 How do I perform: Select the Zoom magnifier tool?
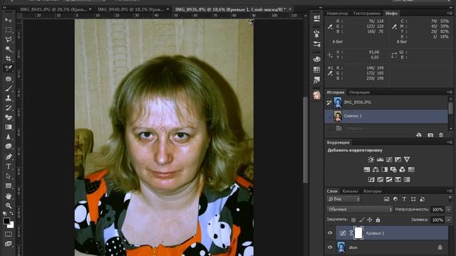point(9,206)
